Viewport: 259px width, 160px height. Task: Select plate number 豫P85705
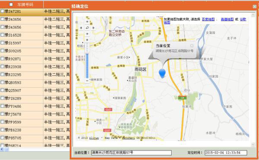(13, 138)
